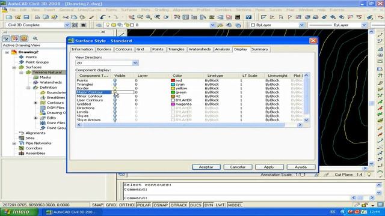Toggle visibility bulb for Gridded component
The height and width of the screenshot is (216, 385).
pyautogui.click(x=115, y=104)
